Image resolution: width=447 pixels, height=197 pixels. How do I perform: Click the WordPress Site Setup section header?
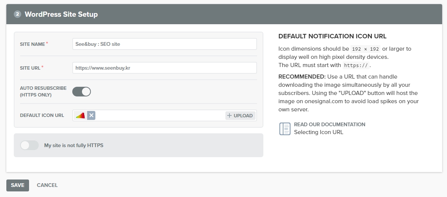(x=61, y=15)
